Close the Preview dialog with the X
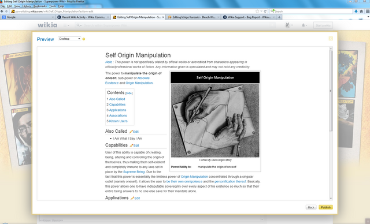This screenshot has width=370, height=224. click(331, 39)
